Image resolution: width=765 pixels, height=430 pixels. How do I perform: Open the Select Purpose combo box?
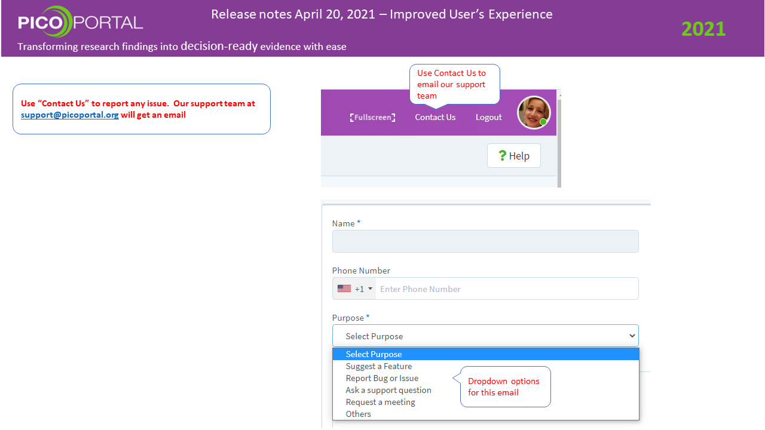point(485,336)
